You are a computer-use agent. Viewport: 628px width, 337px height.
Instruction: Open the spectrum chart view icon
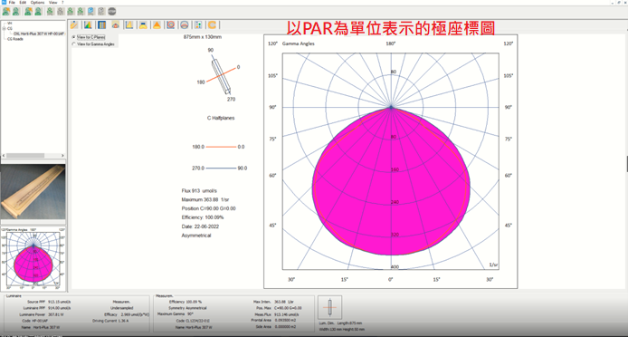pos(88,24)
